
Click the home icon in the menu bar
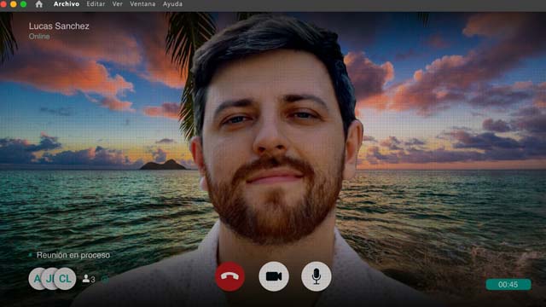(39, 4)
